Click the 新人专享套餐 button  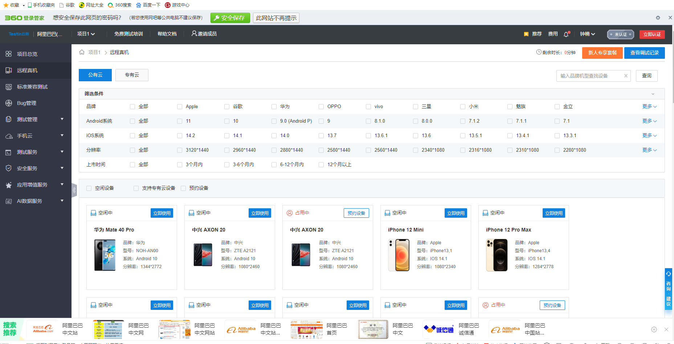pyautogui.click(x=602, y=53)
